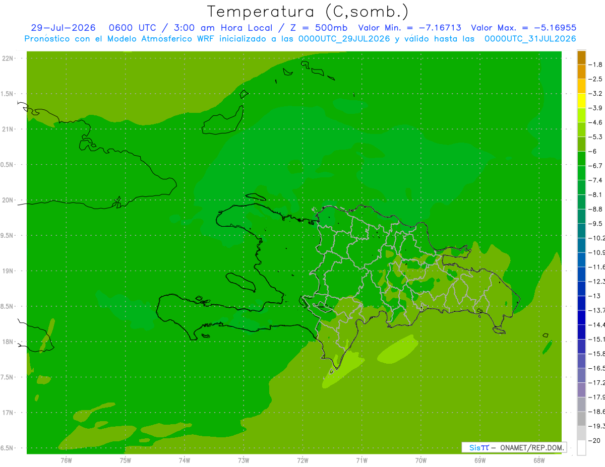Click the -20 colorbar label
This screenshot has width=605, height=467.
pos(594,440)
